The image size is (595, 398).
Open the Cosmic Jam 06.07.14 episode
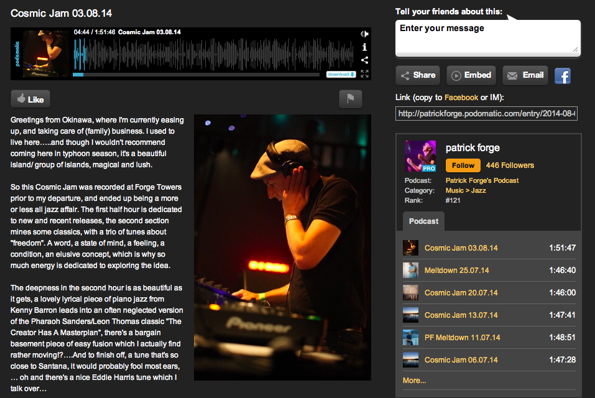coord(461,359)
